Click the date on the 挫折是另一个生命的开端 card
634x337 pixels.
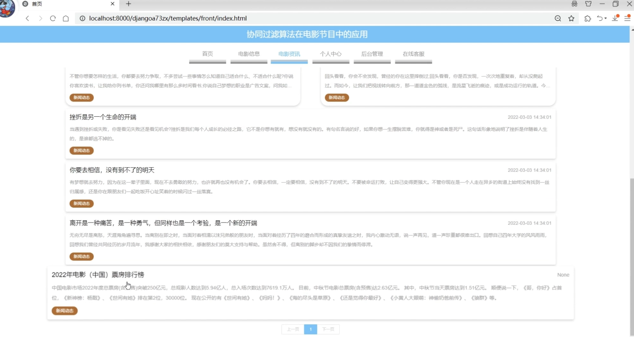click(530, 117)
